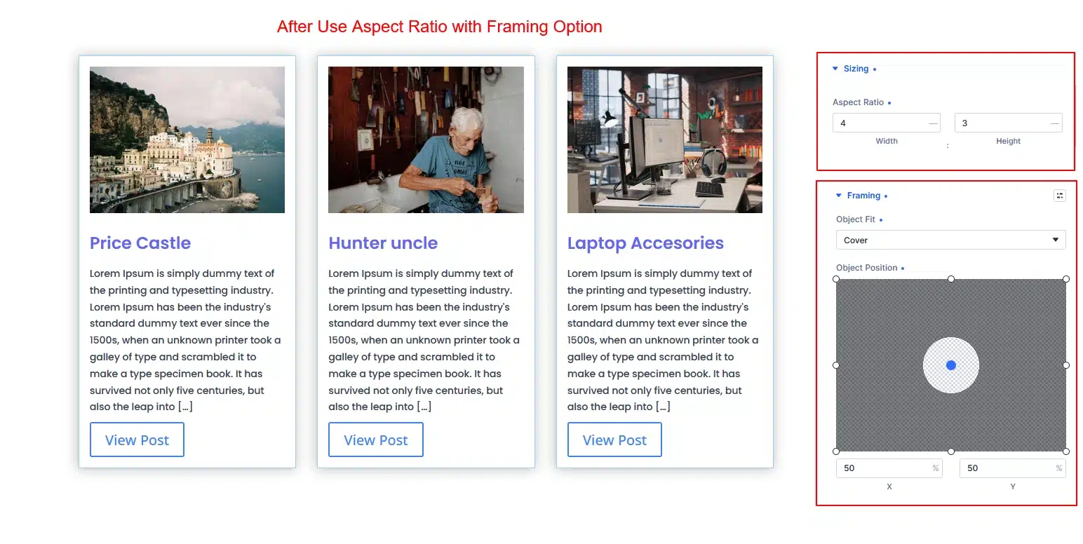Click the blue center object position dot

point(950,365)
